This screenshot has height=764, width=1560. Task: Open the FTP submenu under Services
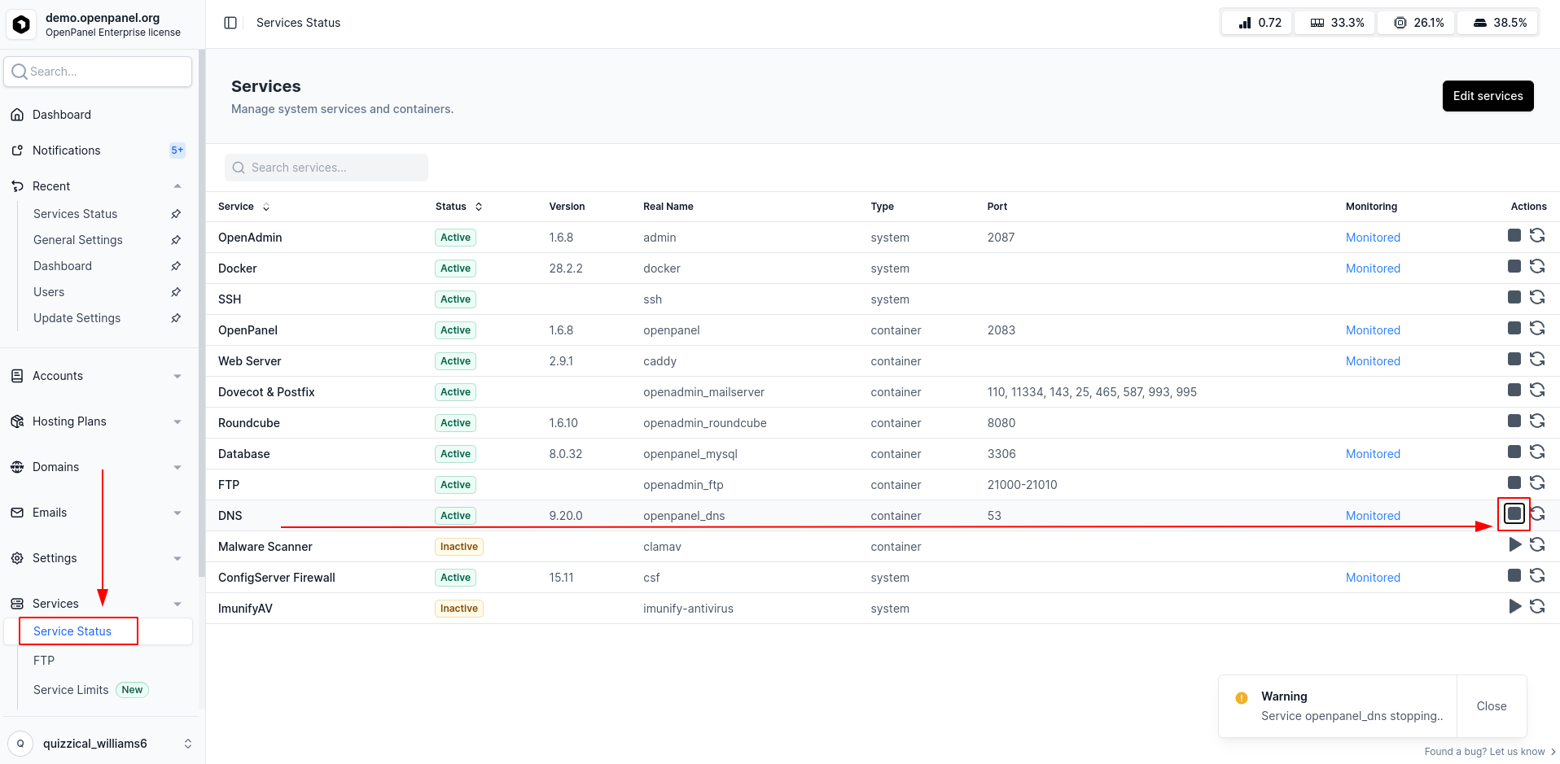44,661
